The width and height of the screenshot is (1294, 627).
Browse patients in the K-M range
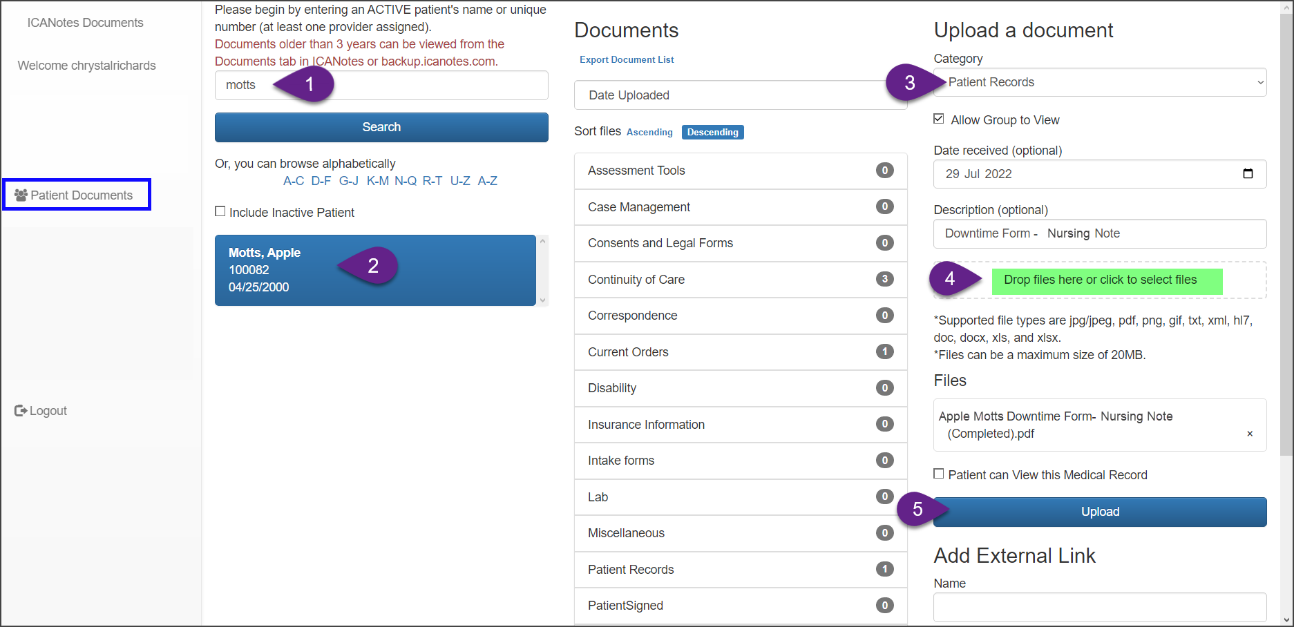click(x=377, y=181)
